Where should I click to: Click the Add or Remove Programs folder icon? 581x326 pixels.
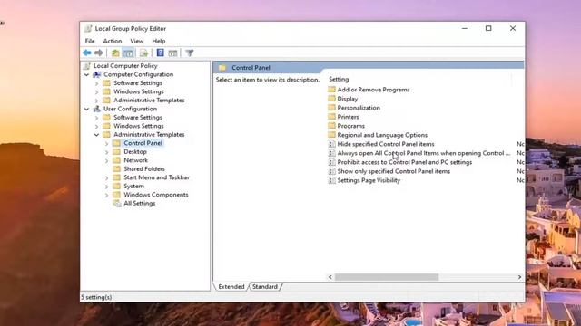pyautogui.click(x=331, y=90)
